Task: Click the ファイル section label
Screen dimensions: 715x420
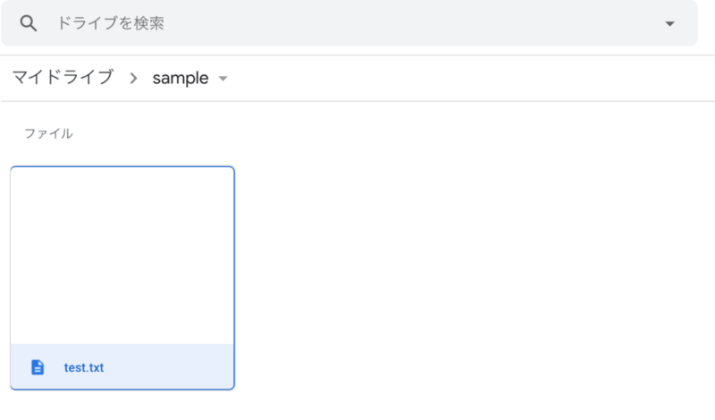Action: pyautogui.click(x=48, y=134)
